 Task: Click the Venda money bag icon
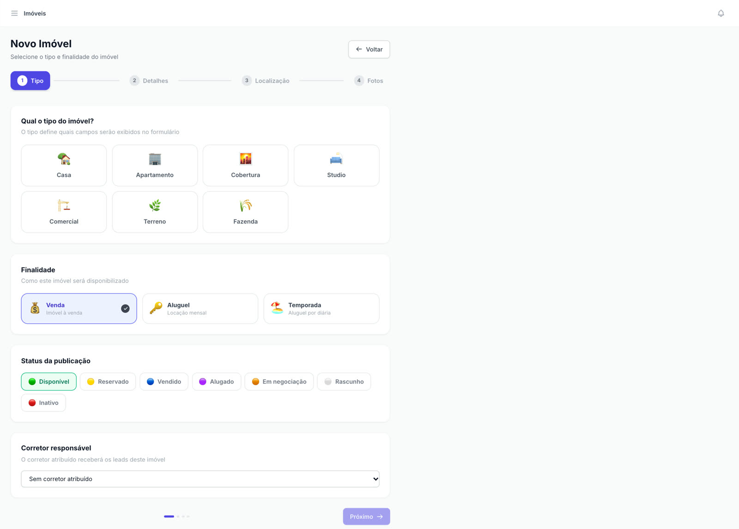click(35, 308)
